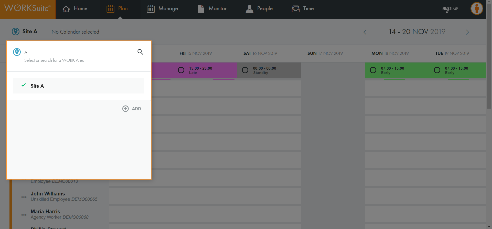This screenshot has width=492, height=229.
Task: Select the Friday 15:00 - 23:00 Late shift circle
Action: (x=181, y=70)
